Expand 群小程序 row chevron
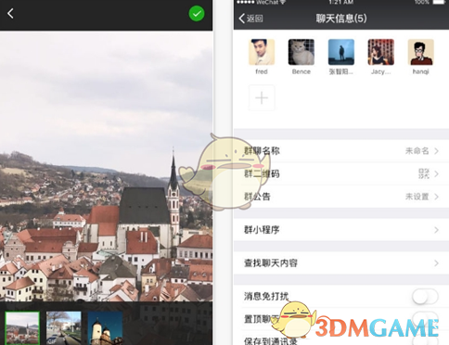449x345 pixels. 436,230
